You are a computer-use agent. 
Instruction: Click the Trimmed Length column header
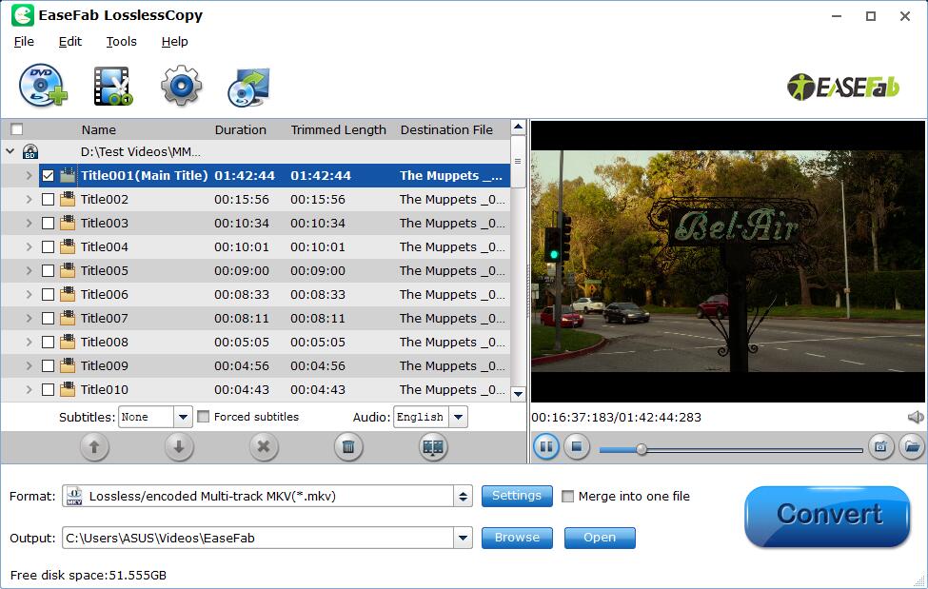click(x=338, y=129)
